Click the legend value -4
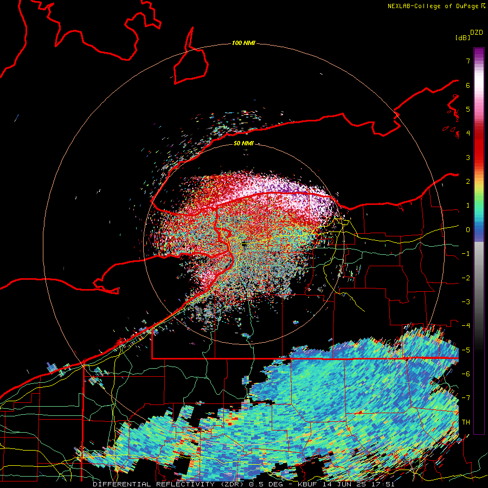 pos(466,326)
